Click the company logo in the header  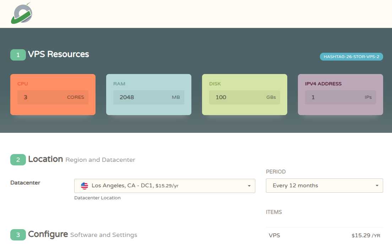click(x=22, y=14)
